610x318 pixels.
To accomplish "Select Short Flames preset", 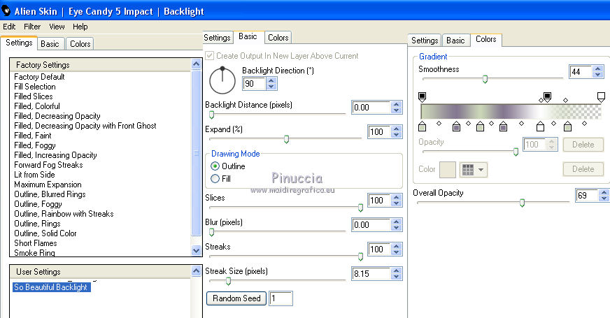I will [x=36, y=243].
